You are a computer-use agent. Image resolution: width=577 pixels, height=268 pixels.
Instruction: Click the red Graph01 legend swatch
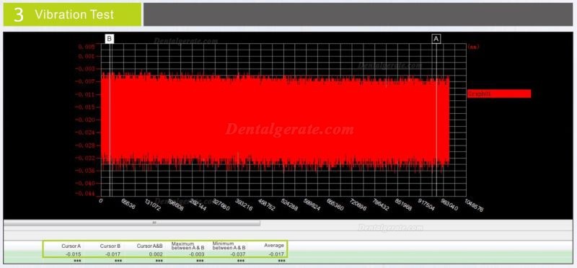pyautogui.click(x=499, y=94)
